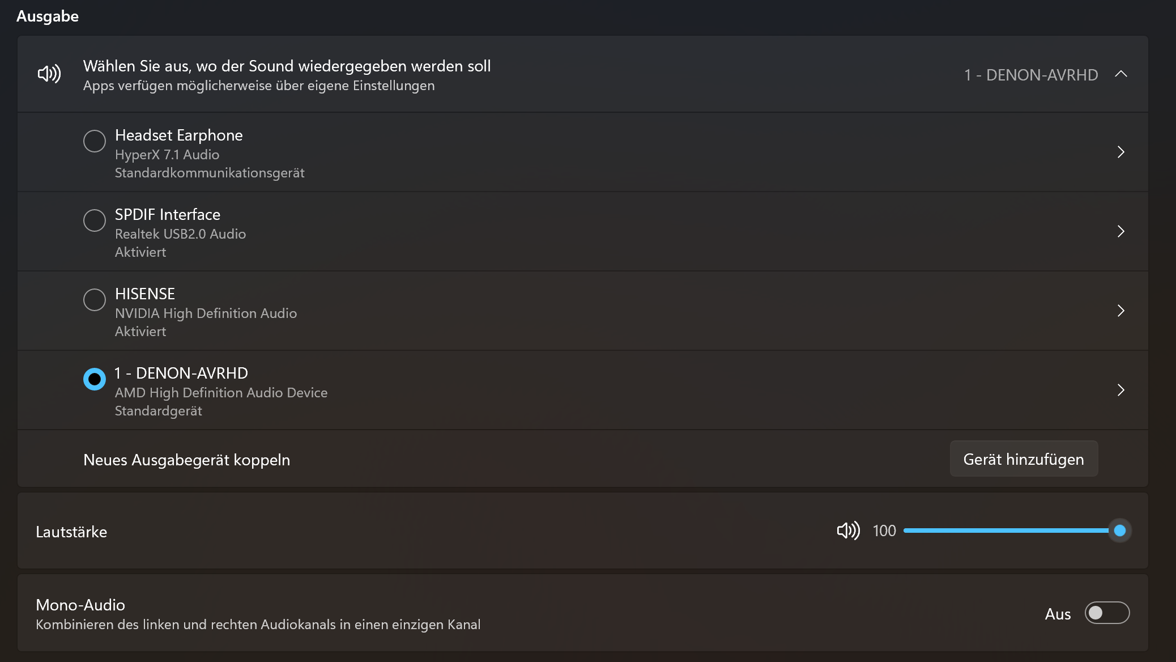The height and width of the screenshot is (662, 1176).
Task: Click the volume slider thumb handle
Action: coord(1119,531)
